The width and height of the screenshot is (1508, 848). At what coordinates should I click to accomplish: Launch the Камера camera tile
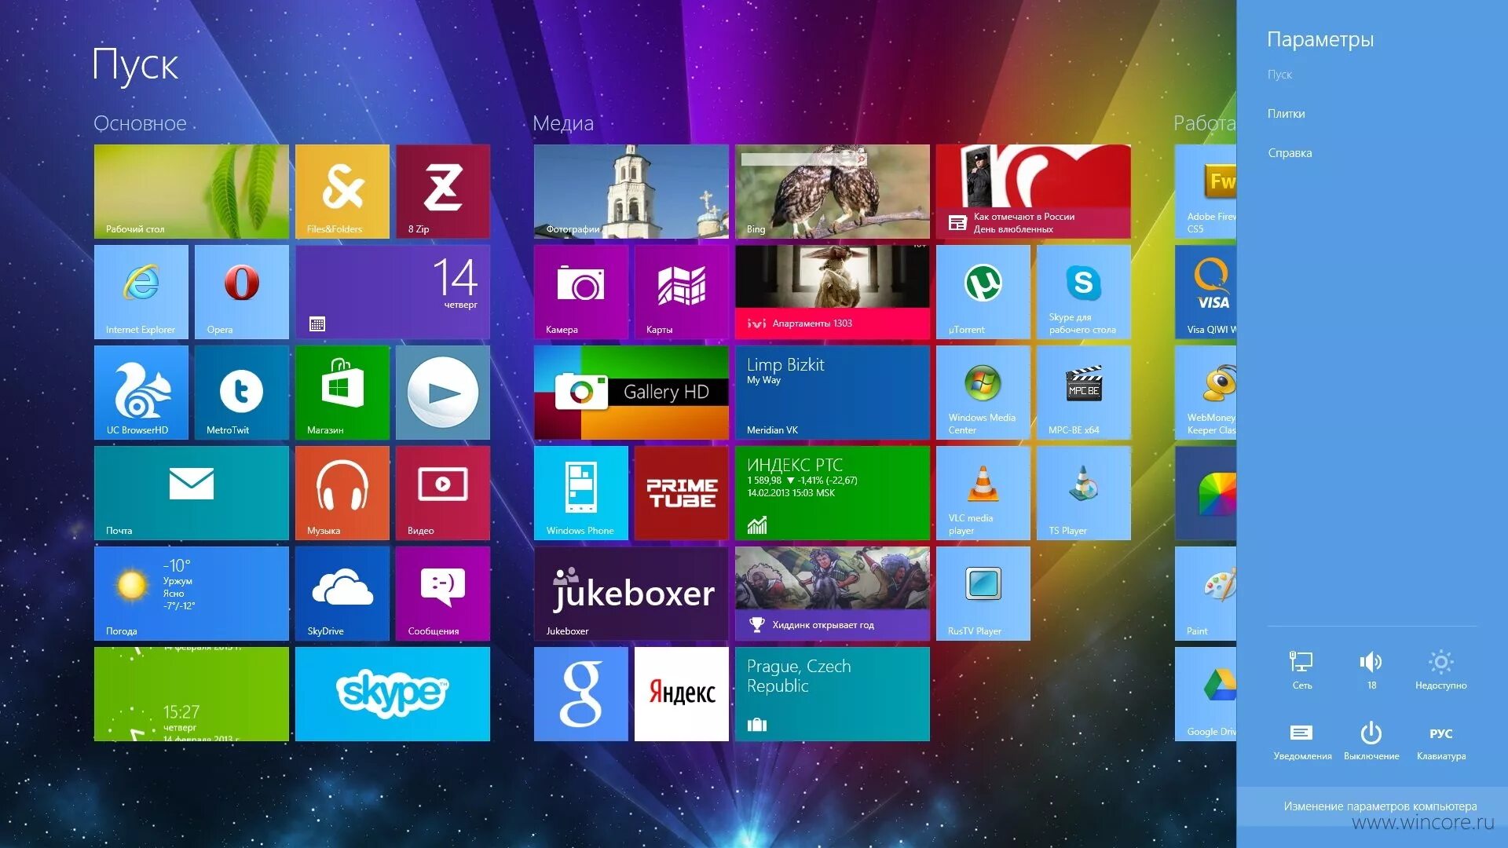click(581, 292)
